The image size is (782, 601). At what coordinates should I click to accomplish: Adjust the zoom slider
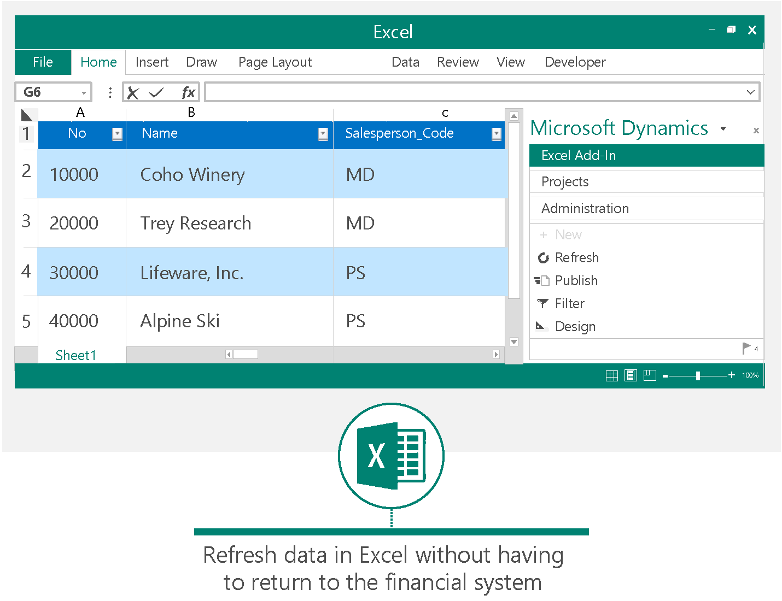coord(698,375)
